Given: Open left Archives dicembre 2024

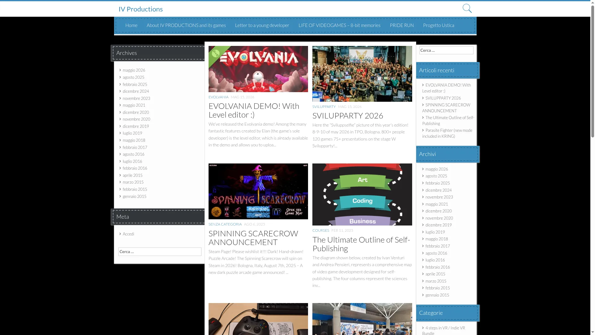Looking at the screenshot, I should pos(136,91).
